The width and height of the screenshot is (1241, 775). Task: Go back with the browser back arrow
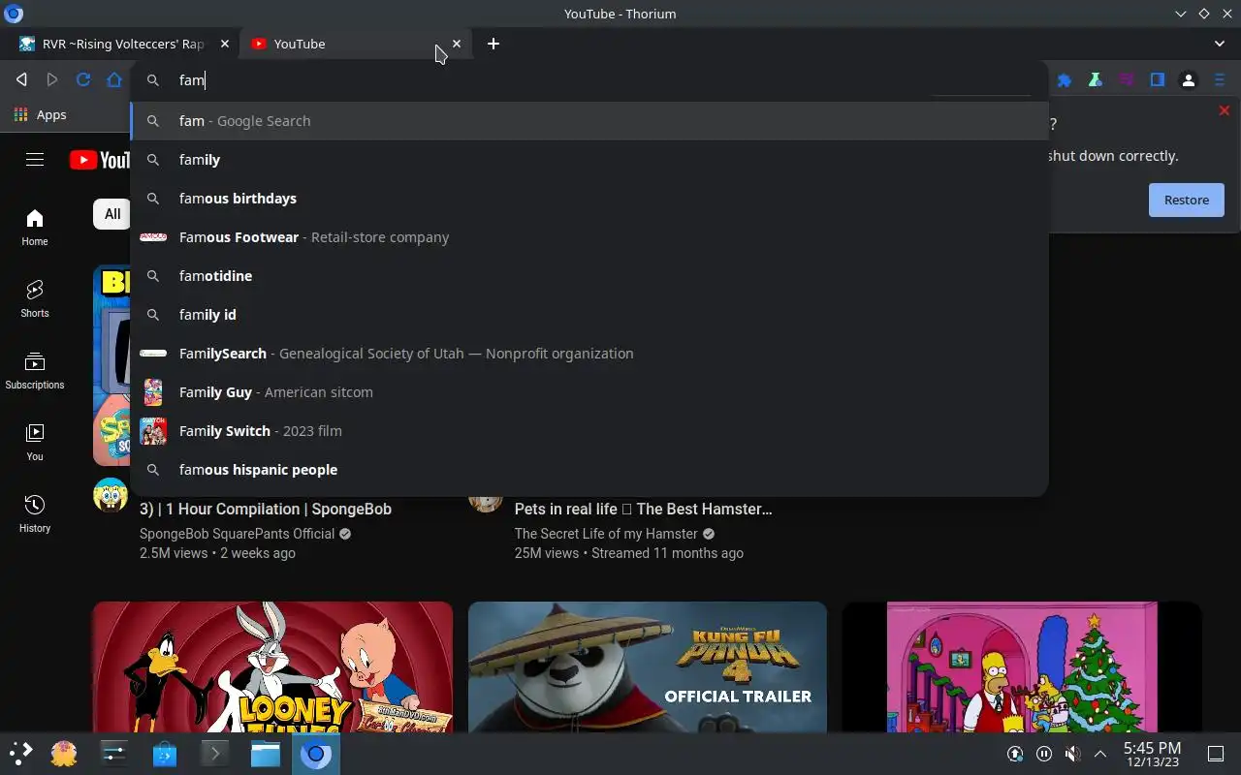pos(21,79)
